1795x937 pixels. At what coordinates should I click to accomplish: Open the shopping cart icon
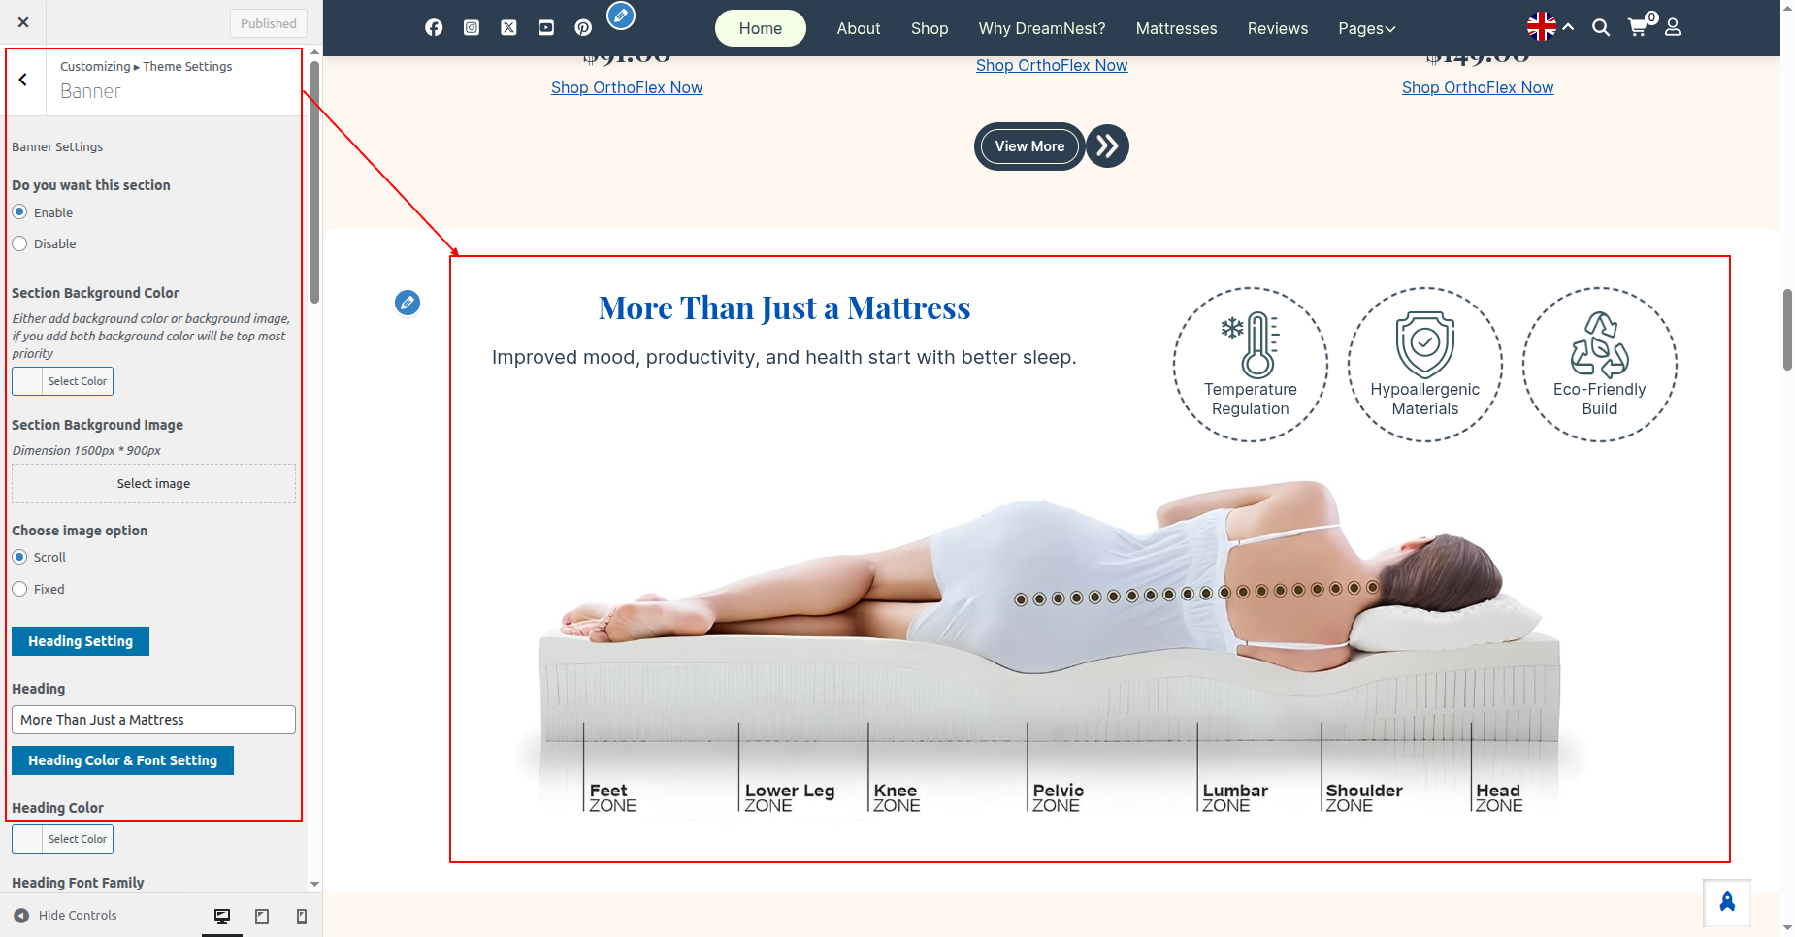click(x=1638, y=28)
